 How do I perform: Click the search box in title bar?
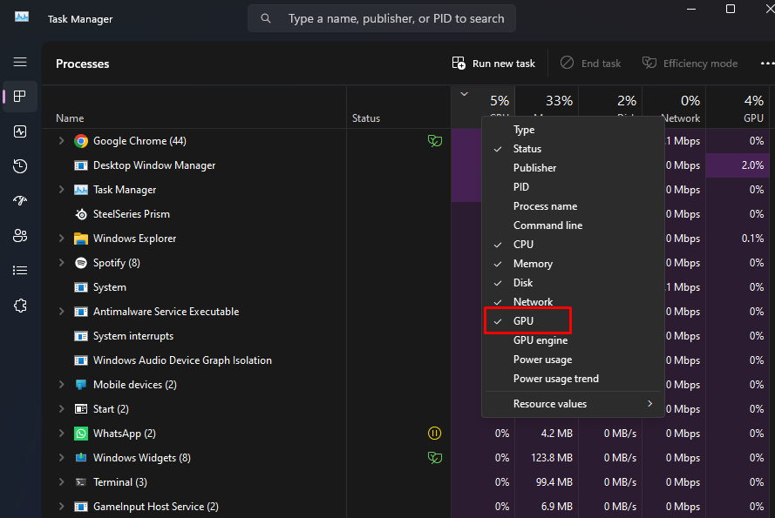click(382, 18)
